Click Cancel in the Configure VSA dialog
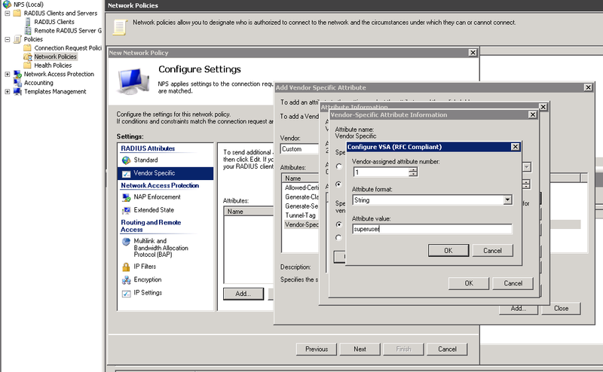This screenshot has width=603, height=372. (x=492, y=250)
